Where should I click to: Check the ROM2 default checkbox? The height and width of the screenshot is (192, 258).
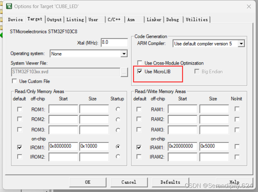[x=20, y=119]
